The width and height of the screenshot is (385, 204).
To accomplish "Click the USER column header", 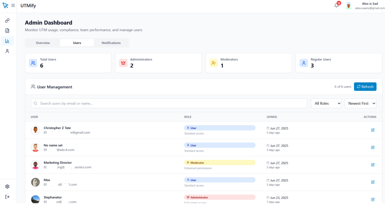I will [34, 117].
